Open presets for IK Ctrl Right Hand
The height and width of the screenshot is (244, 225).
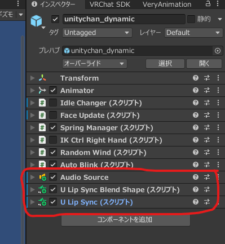point(207,140)
